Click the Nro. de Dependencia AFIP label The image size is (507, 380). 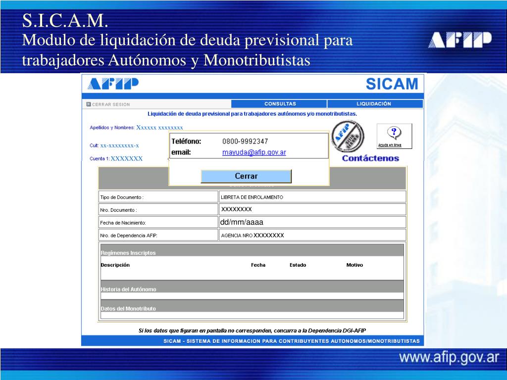pyautogui.click(x=129, y=236)
